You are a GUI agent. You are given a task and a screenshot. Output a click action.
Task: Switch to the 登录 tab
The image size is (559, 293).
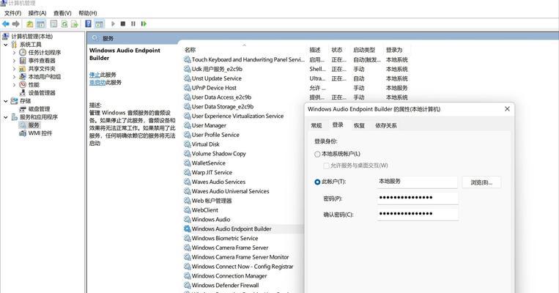tap(338, 125)
